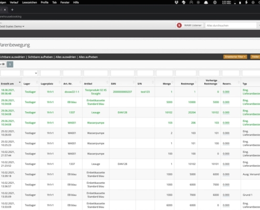
Task: Click the WAWI Listener button
Action: pyautogui.click(x=190, y=25)
